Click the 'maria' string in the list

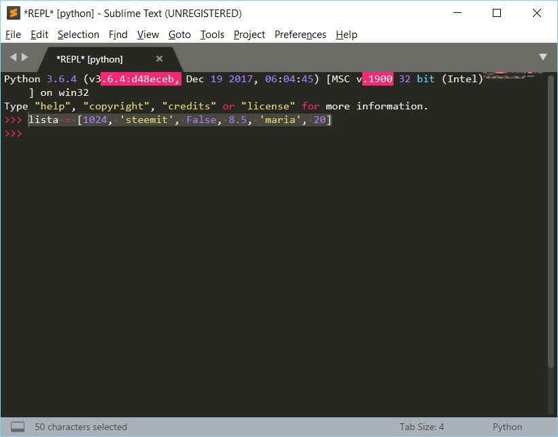[280, 120]
